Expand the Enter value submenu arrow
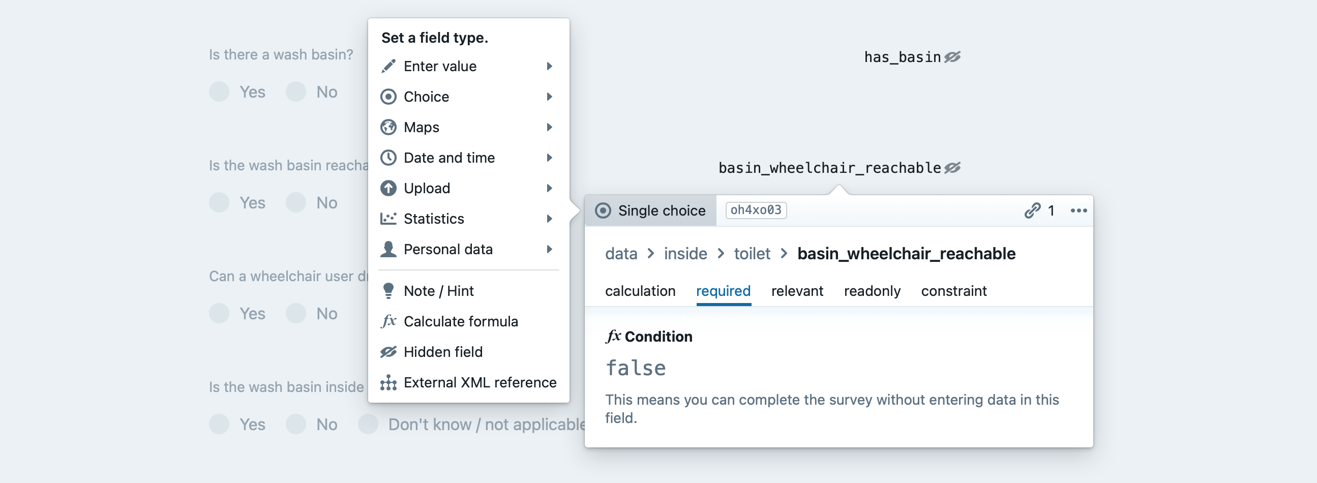The image size is (1317, 483). 549,67
